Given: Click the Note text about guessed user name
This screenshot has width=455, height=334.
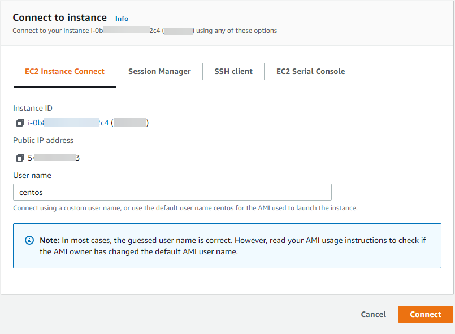Looking at the screenshot, I should coord(232,246).
